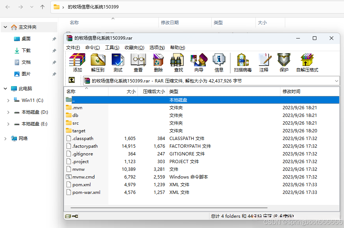This screenshot has height=228, width=344.
Task: Click the 保护 (Protect) shield icon
Action: 284,63
